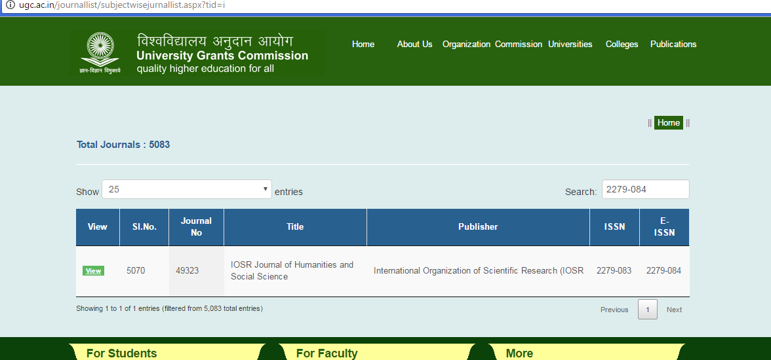Click the site info icon in address bar
The width and height of the screenshot is (771, 360).
click(10, 5)
